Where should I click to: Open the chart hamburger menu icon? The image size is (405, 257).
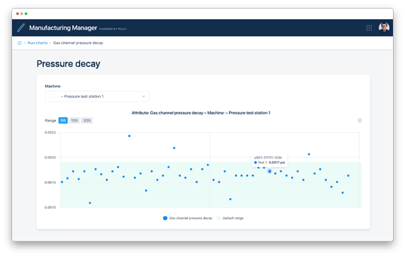coord(360,120)
